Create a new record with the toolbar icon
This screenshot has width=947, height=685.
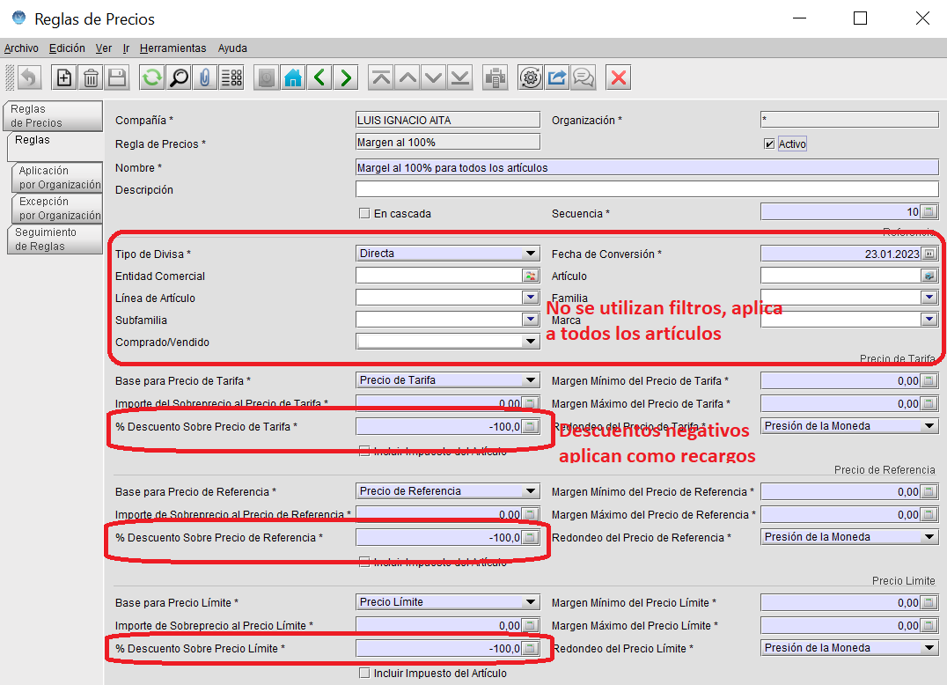coord(64,77)
